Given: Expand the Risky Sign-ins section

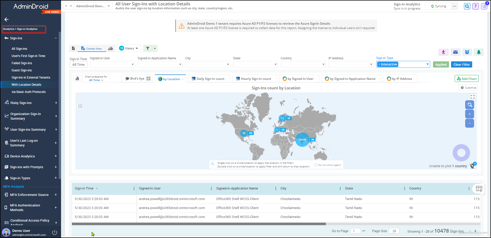Looking at the screenshot, I should point(56,103).
